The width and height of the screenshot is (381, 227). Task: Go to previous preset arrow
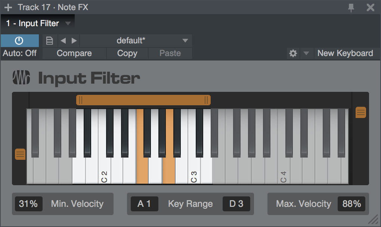(x=63, y=41)
